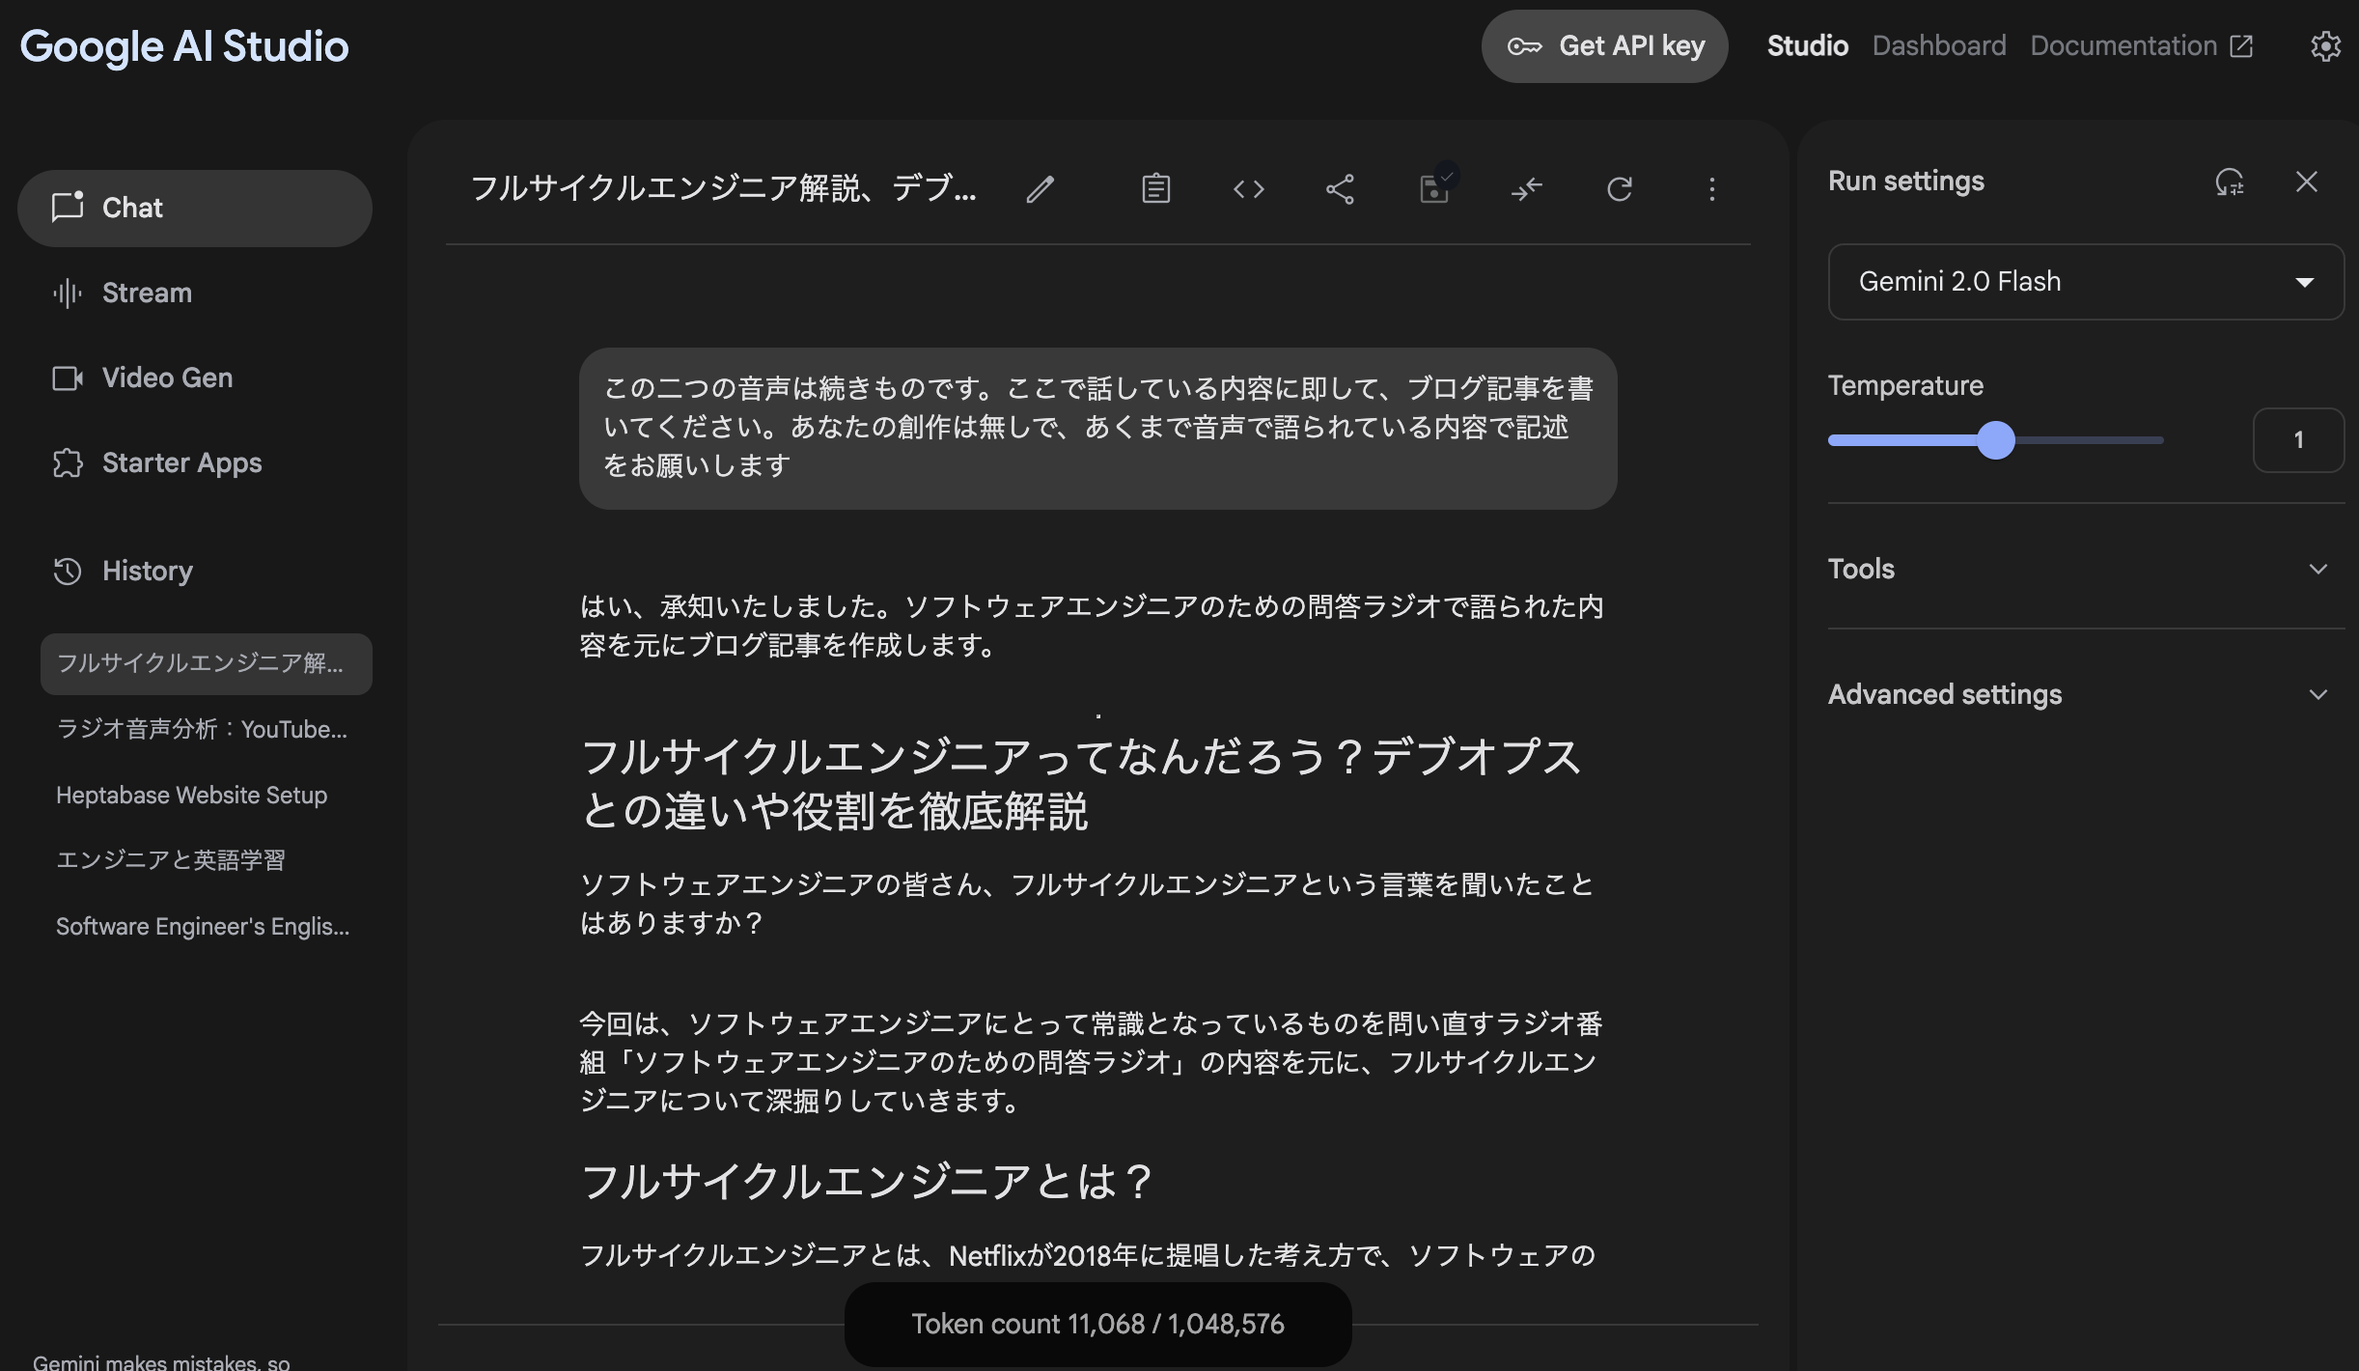
Task: Open the chat overflow three-dot menu
Action: [x=1713, y=189]
